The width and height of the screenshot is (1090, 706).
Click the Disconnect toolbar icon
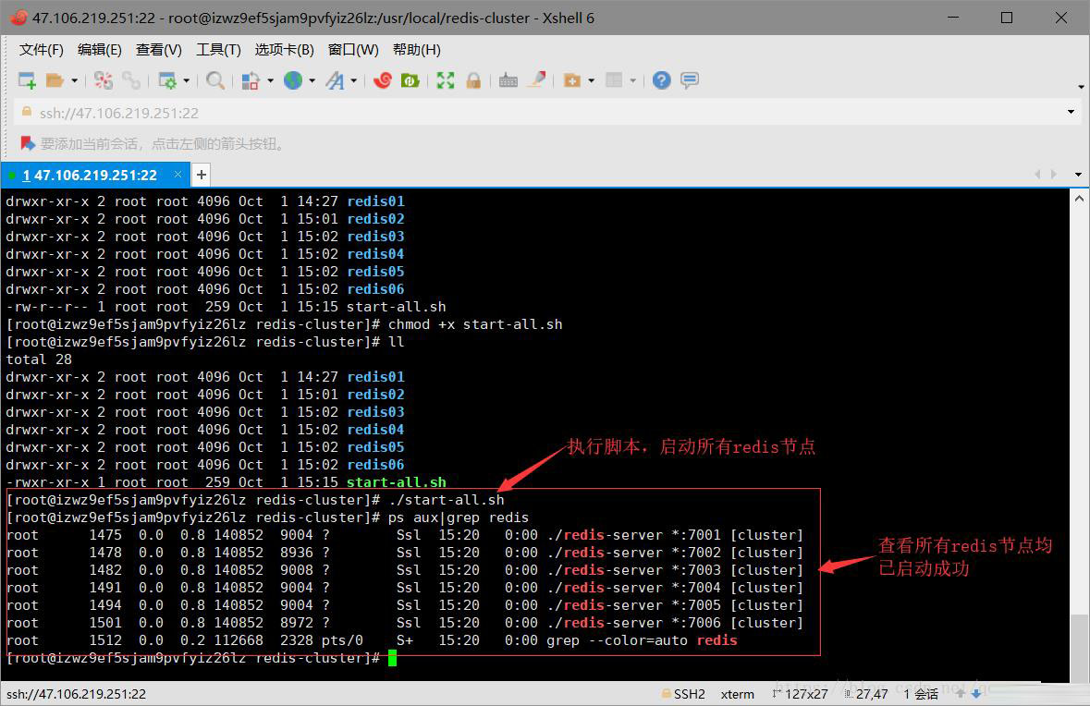coord(104,80)
